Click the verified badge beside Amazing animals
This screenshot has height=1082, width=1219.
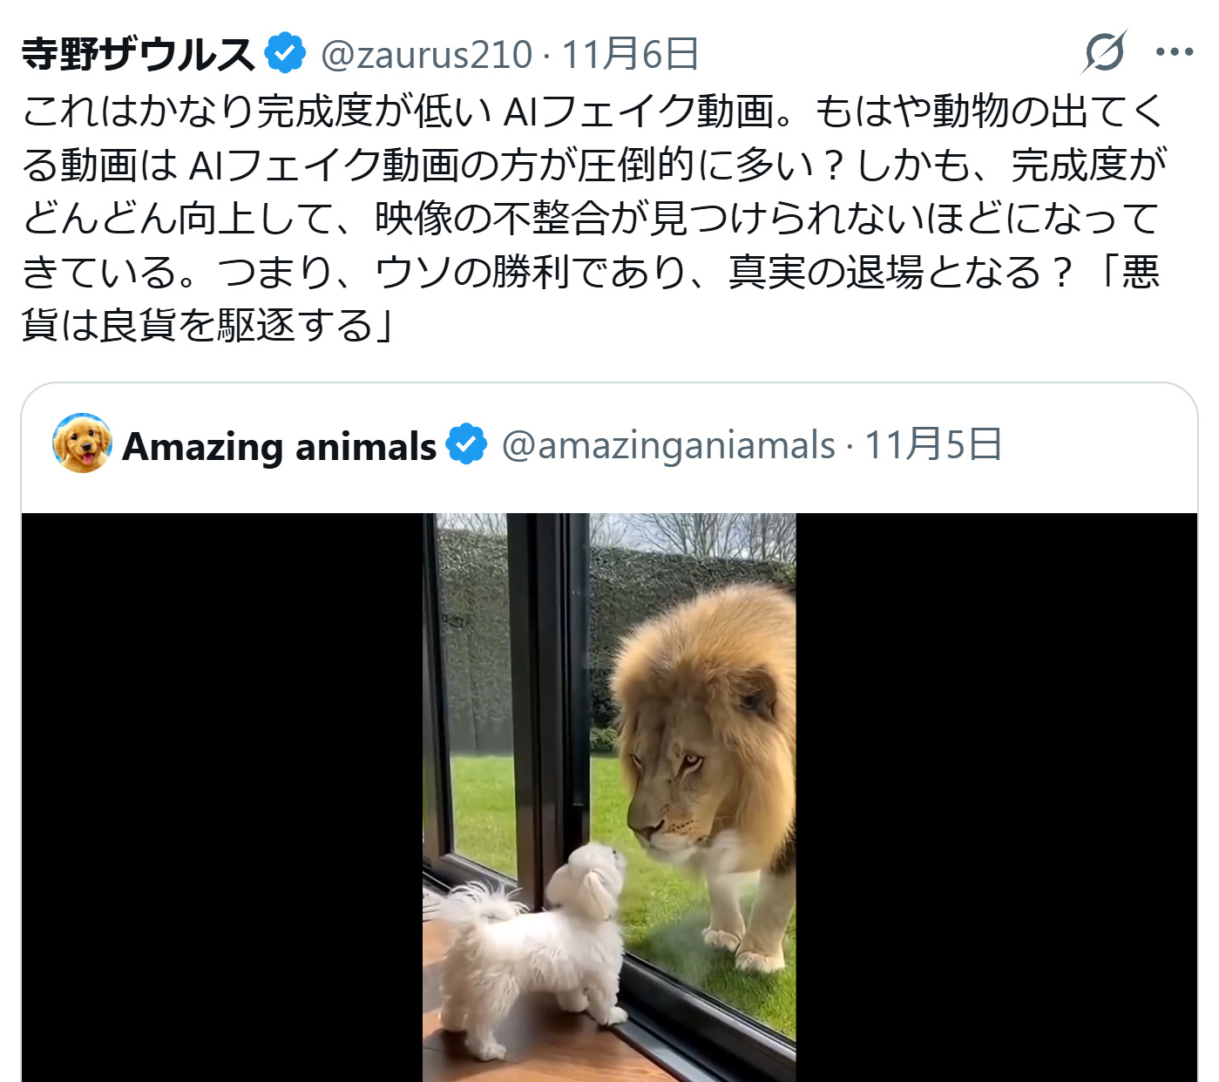click(466, 445)
